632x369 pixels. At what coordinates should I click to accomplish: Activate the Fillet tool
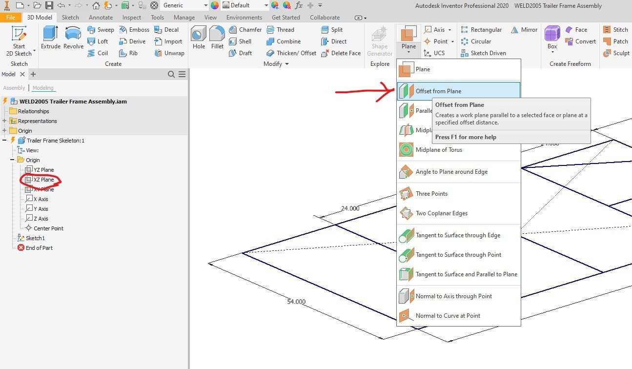217,38
